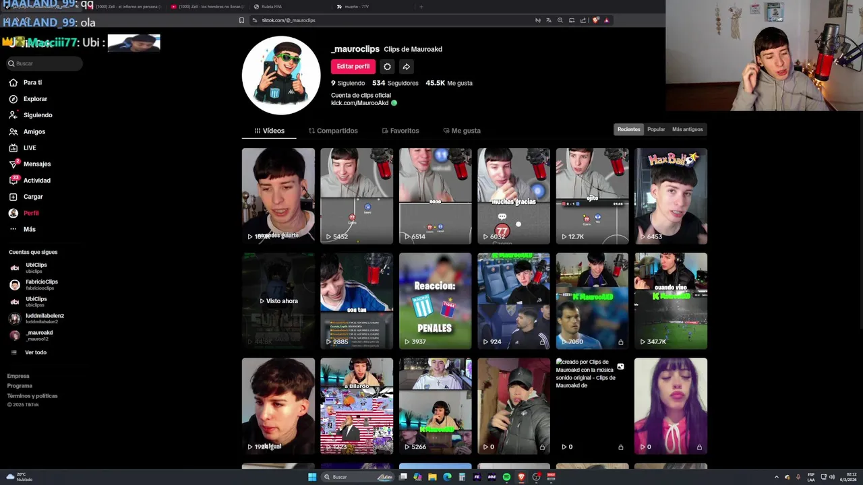Open the Windows Start menu

312,477
